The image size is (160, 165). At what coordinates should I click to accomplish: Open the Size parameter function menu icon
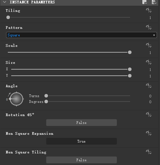[149, 62]
